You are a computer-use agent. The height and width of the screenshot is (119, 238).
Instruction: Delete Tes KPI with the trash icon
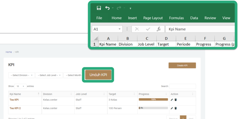click(x=176, y=100)
